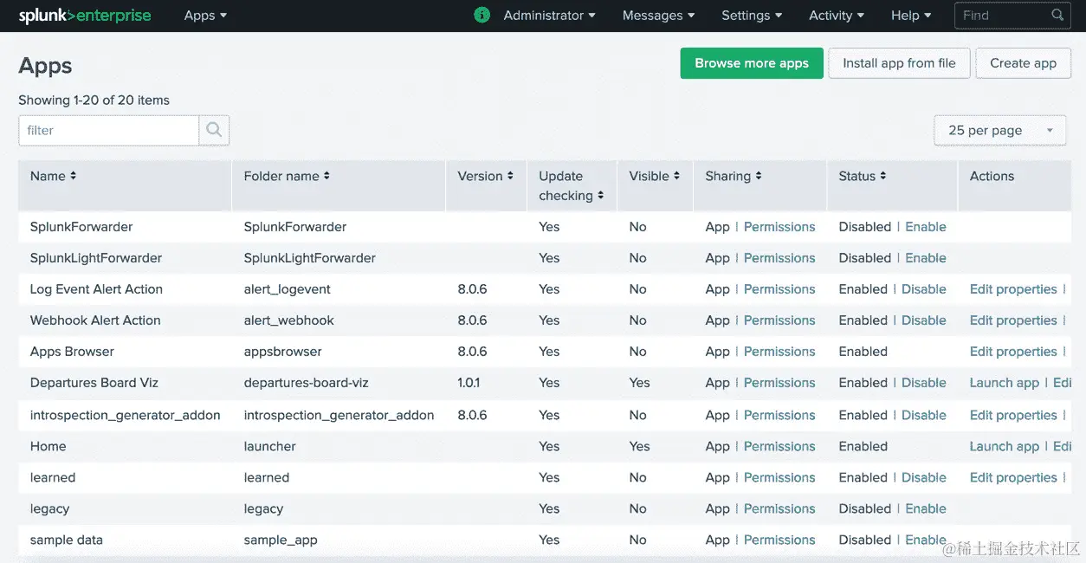Disable the Webhook Alert Action app
This screenshot has width=1086, height=563.
click(x=923, y=320)
